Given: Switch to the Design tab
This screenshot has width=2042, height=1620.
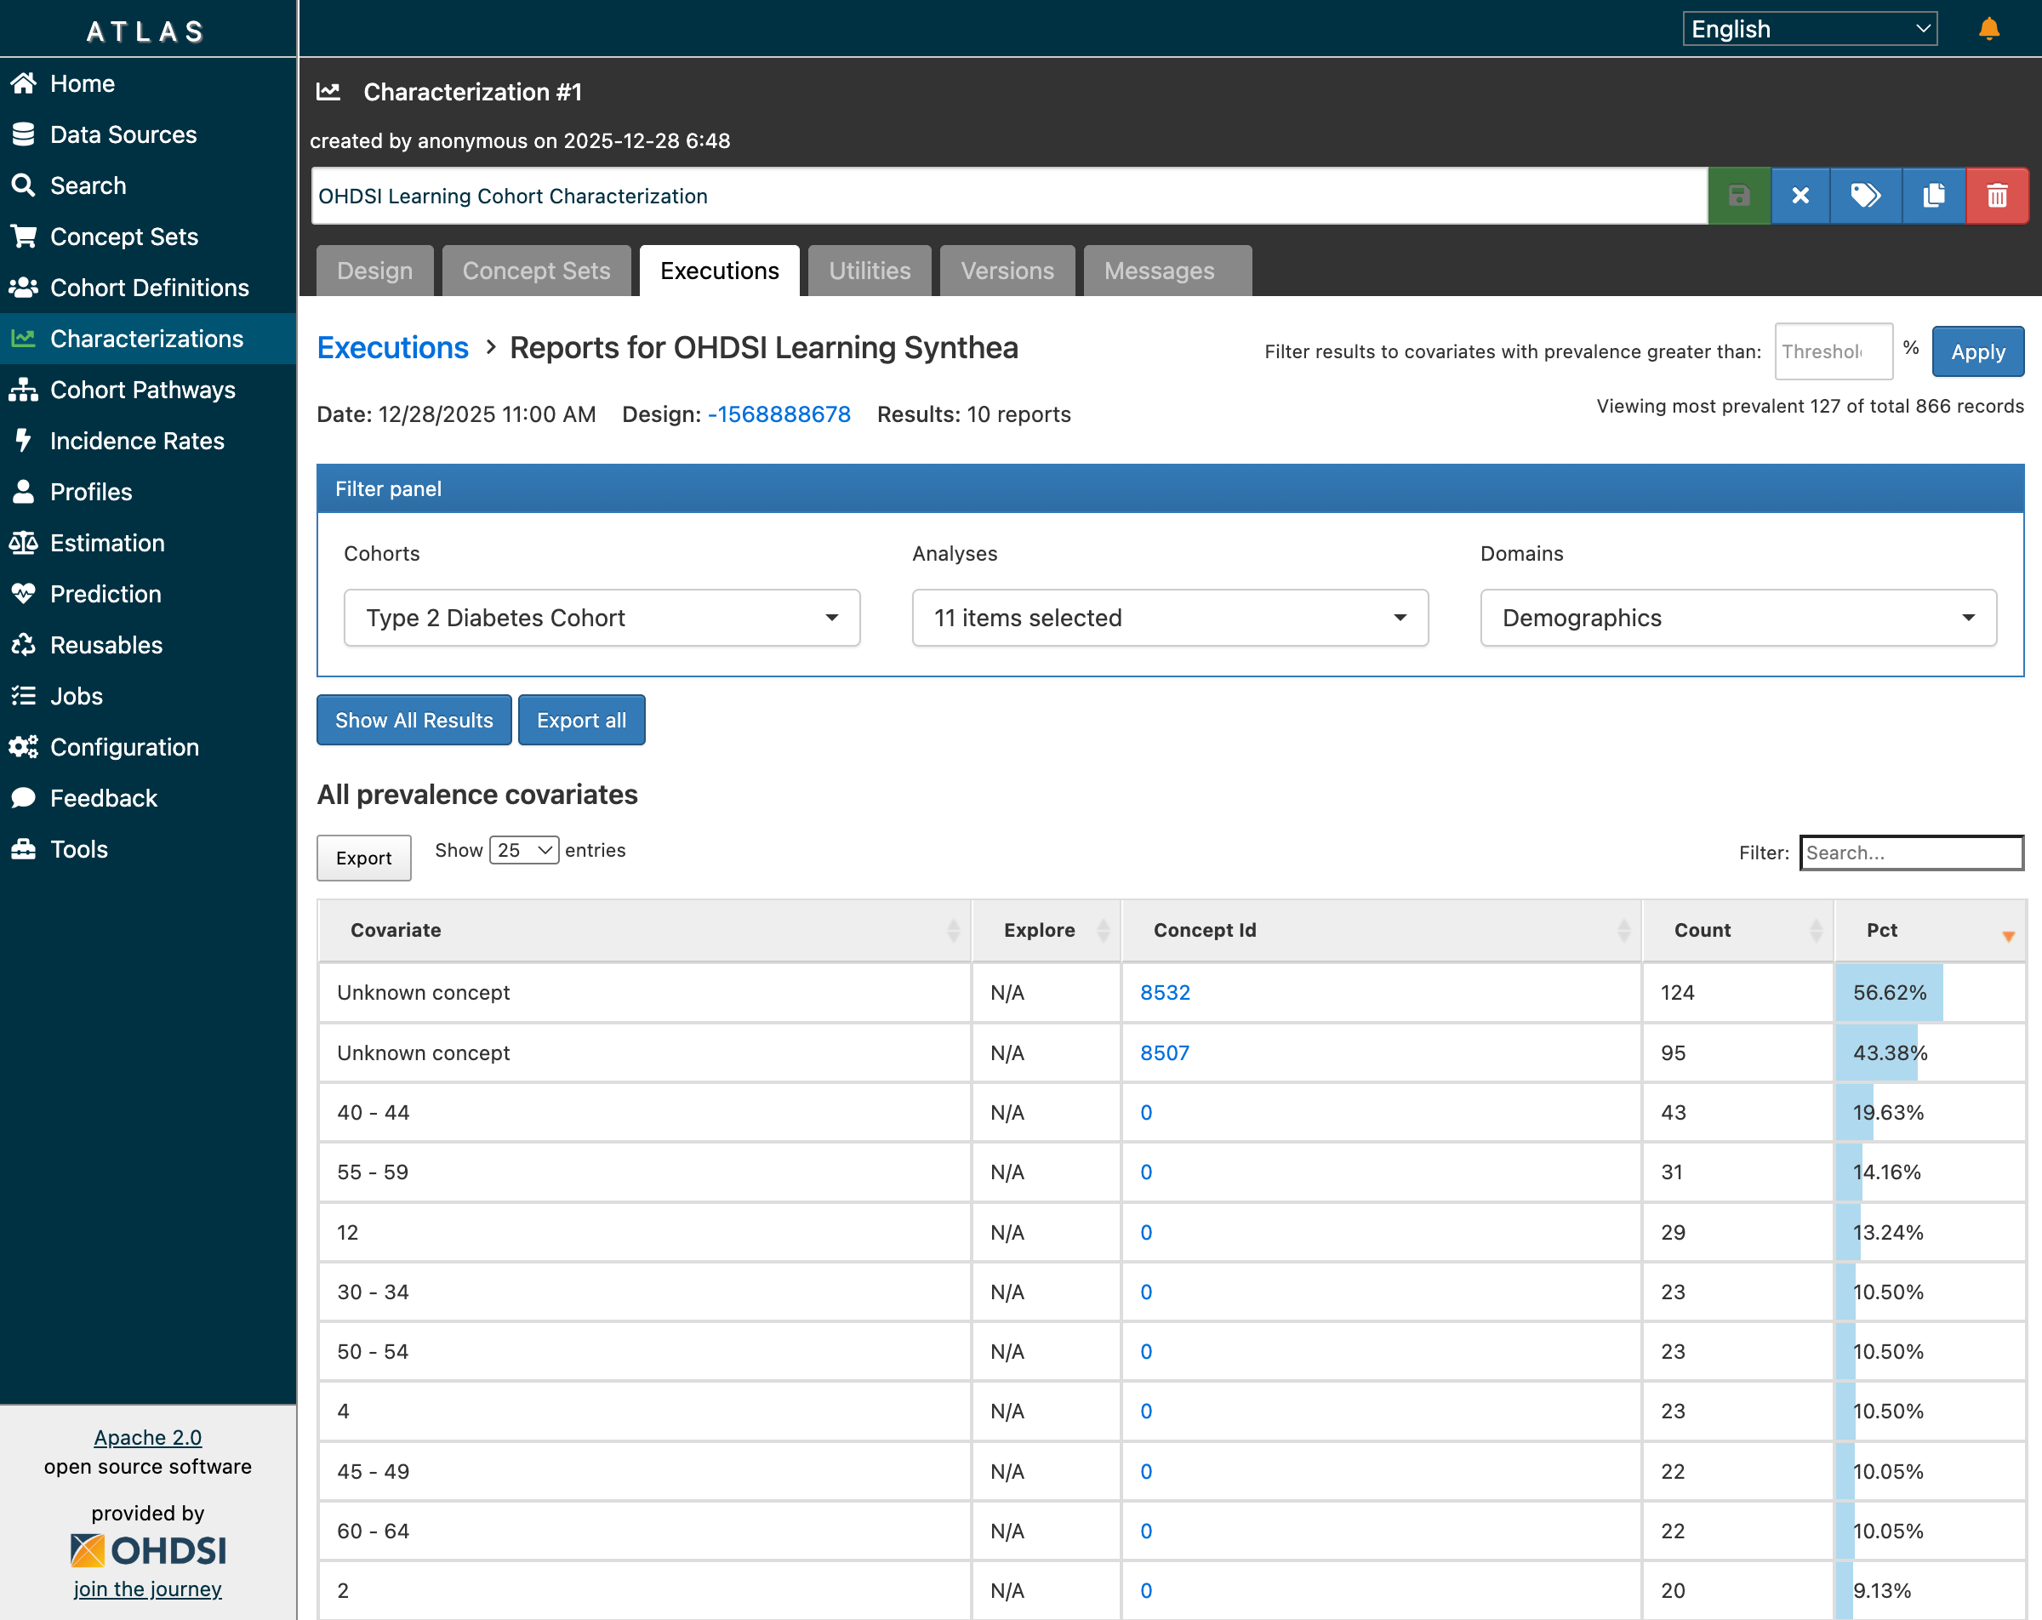Looking at the screenshot, I should click(374, 271).
